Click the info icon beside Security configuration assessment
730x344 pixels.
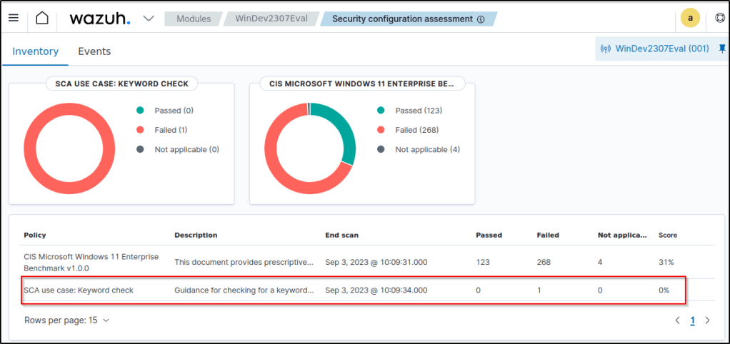(x=481, y=19)
